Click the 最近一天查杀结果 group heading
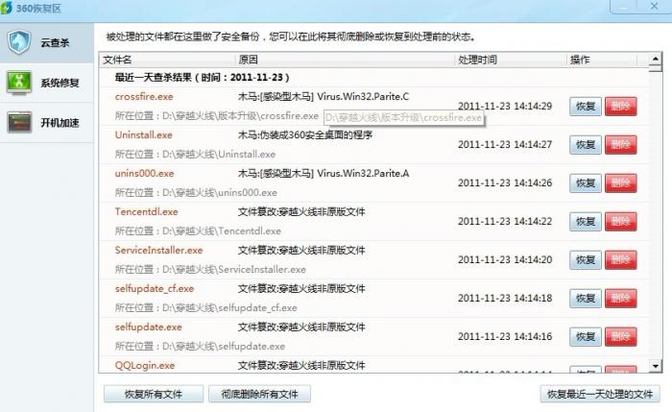672x412 pixels. 203,77
